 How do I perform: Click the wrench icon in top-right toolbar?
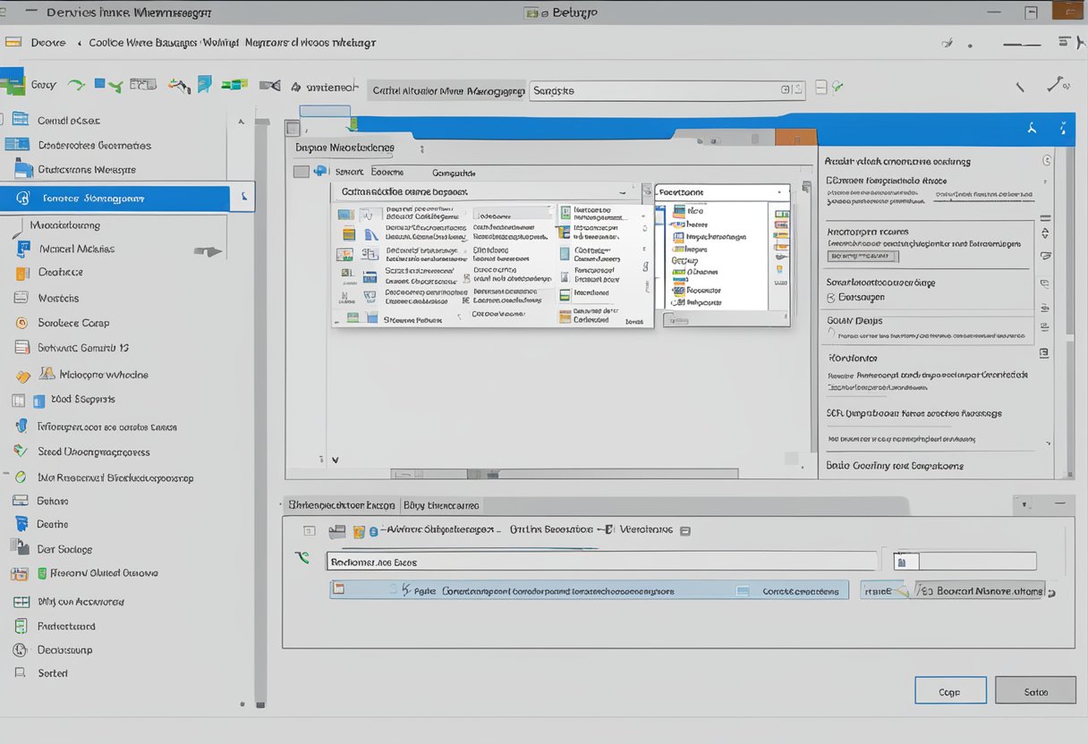pyautogui.click(x=1057, y=85)
